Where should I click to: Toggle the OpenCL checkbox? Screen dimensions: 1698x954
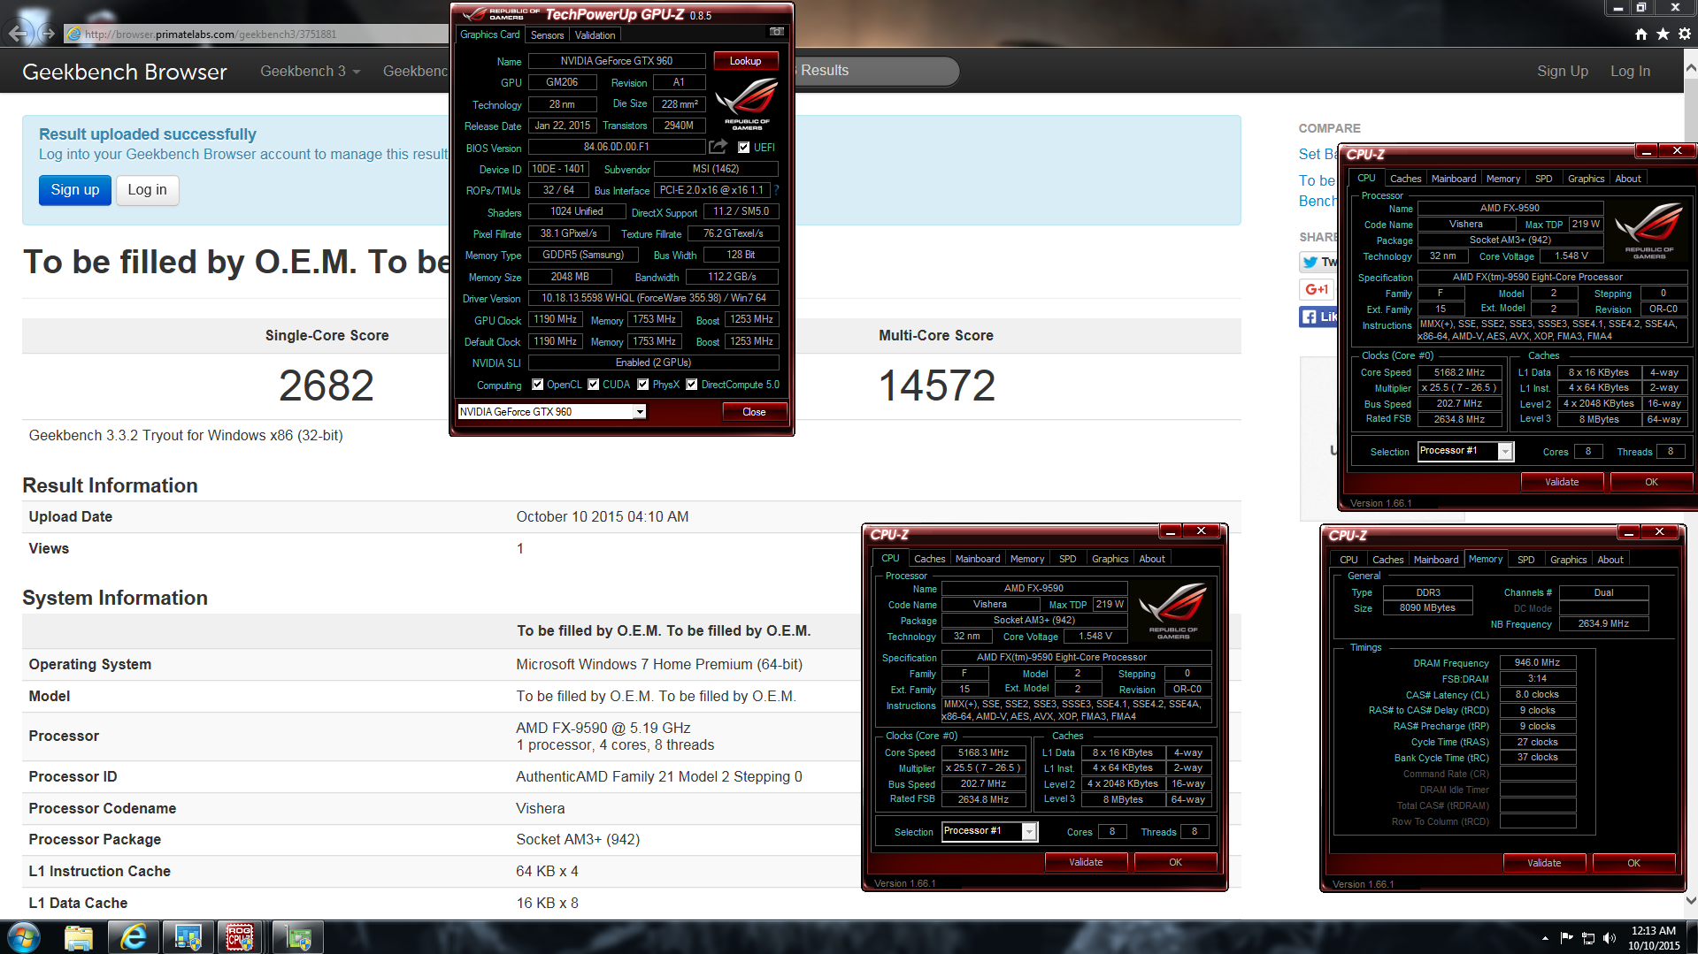(x=537, y=385)
